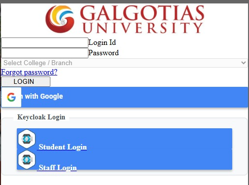Open the Student Login link
The height and width of the screenshot is (185, 249).
pyautogui.click(x=63, y=147)
